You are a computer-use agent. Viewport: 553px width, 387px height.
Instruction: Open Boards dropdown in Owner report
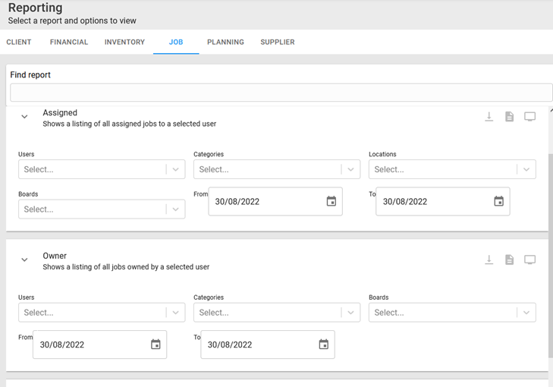point(452,313)
